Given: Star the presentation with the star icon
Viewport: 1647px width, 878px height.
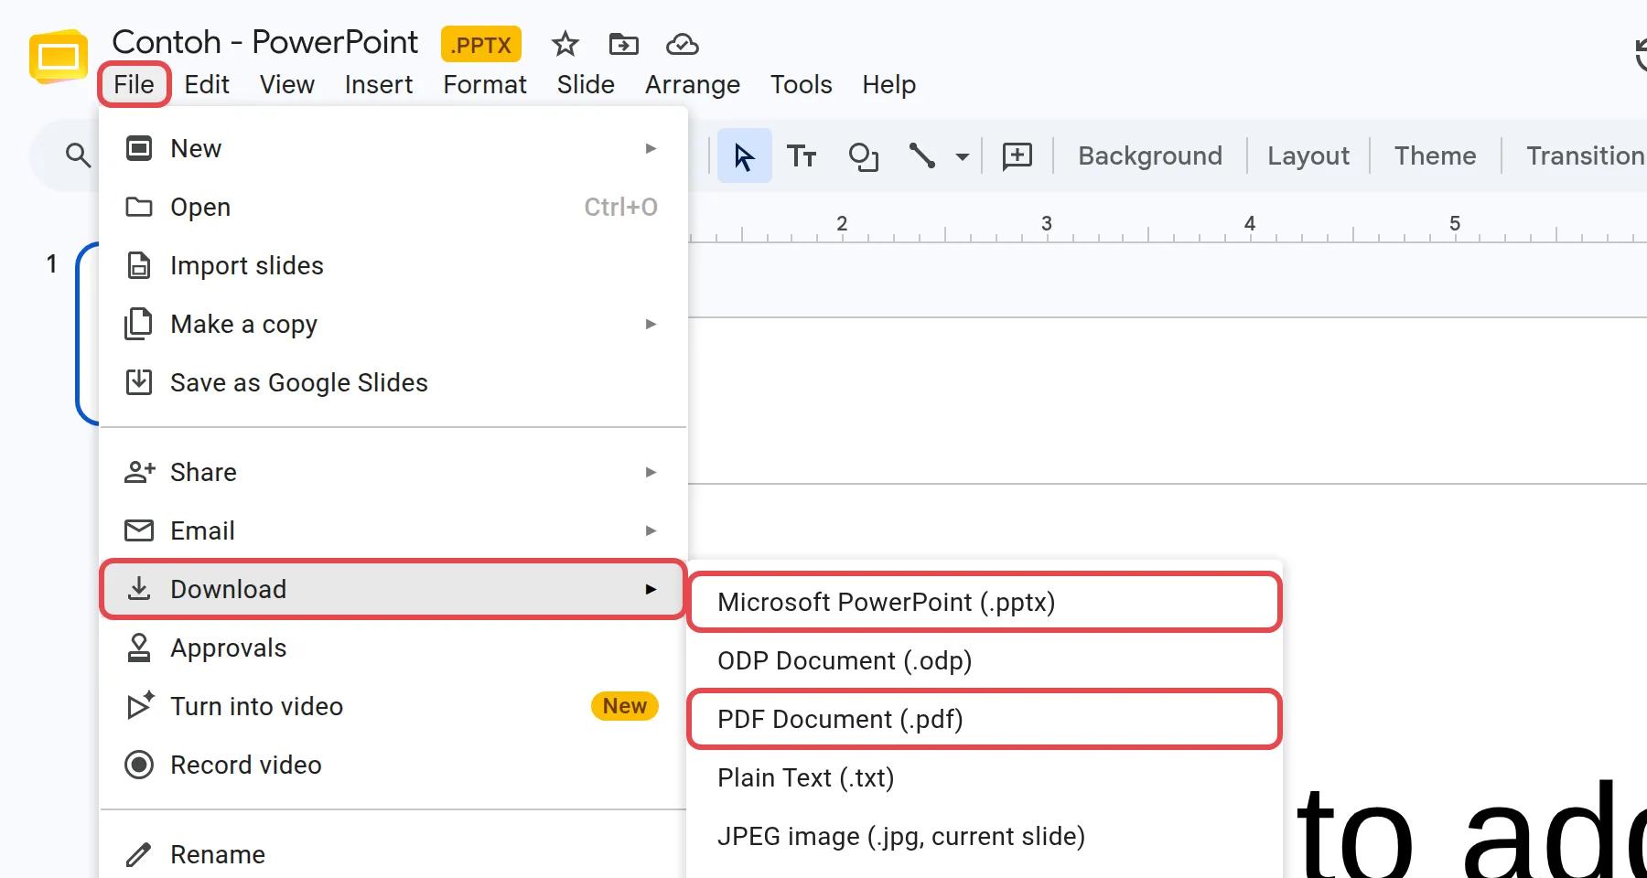Looking at the screenshot, I should click(x=565, y=44).
